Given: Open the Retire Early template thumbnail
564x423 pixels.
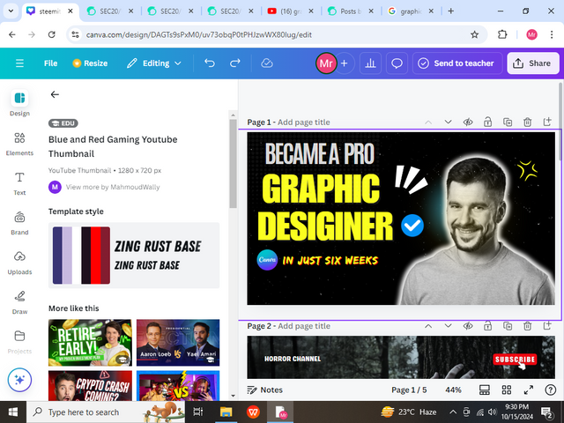Looking at the screenshot, I should coord(90,343).
